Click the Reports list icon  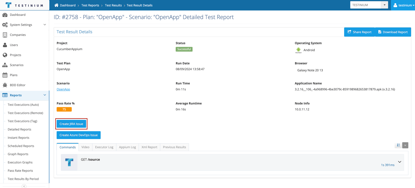pos(5,95)
